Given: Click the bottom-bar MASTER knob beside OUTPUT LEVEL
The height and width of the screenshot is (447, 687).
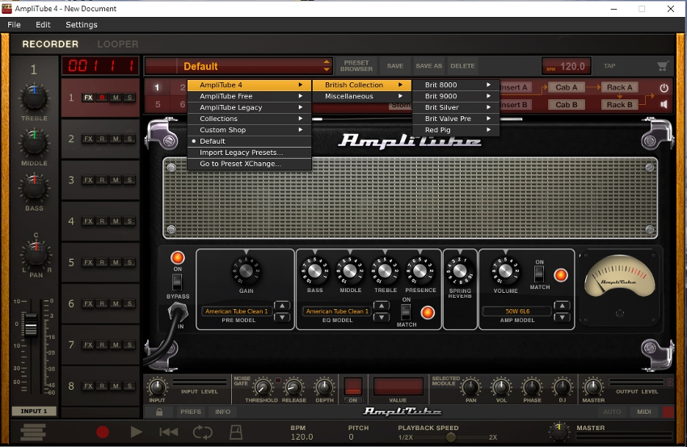Looking at the screenshot, I should [592, 387].
